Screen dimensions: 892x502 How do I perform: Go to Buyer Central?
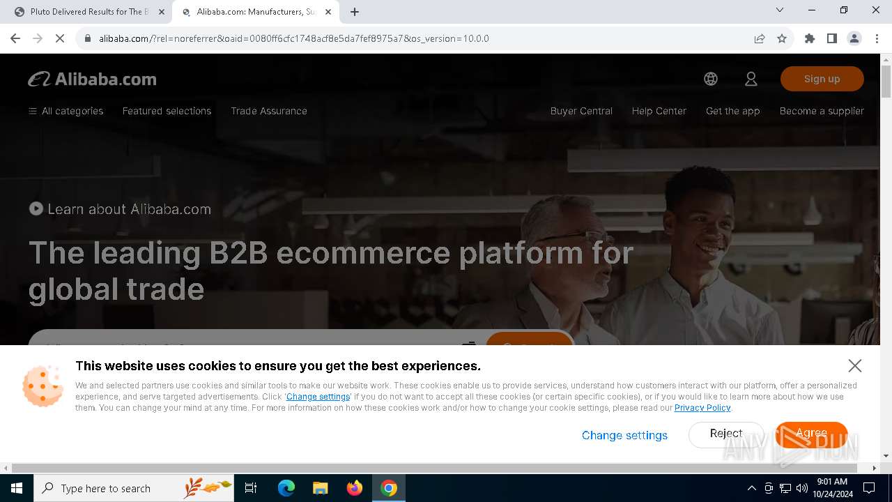click(x=581, y=111)
